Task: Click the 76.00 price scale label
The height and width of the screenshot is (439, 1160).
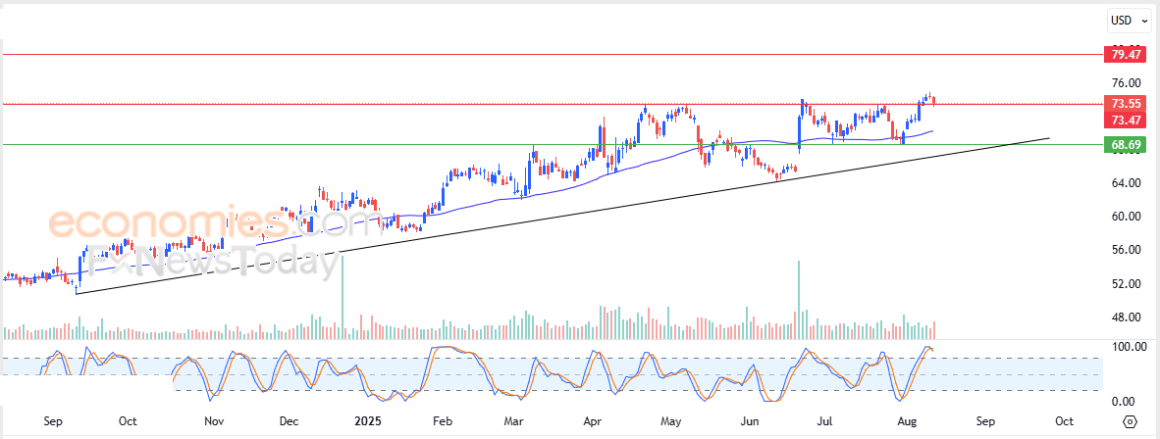Action: (1123, 82)
